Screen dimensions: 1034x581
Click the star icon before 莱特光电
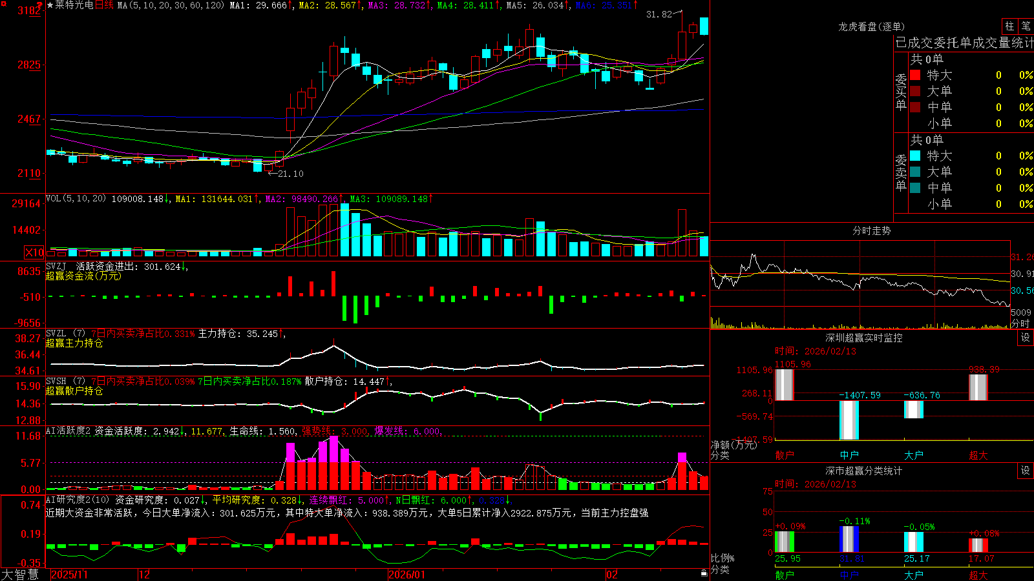click(x=50, y=5)
